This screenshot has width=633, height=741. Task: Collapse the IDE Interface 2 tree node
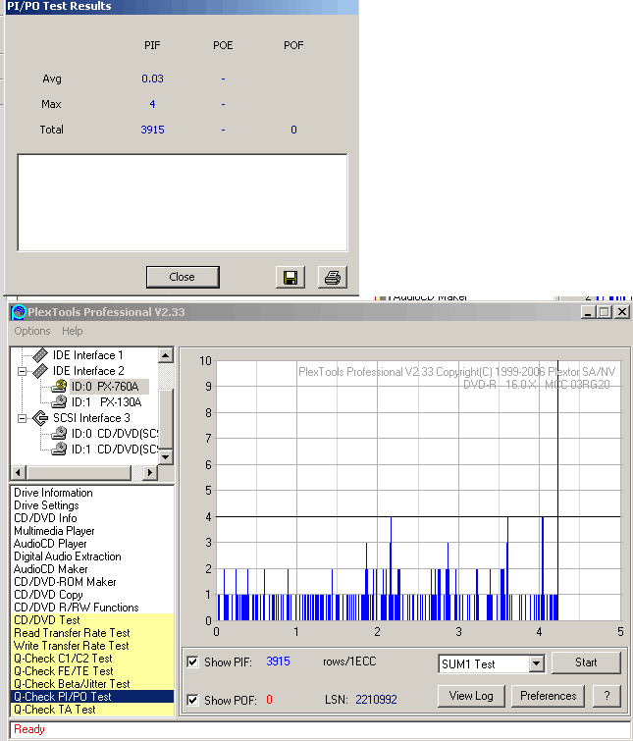(22, 371)
